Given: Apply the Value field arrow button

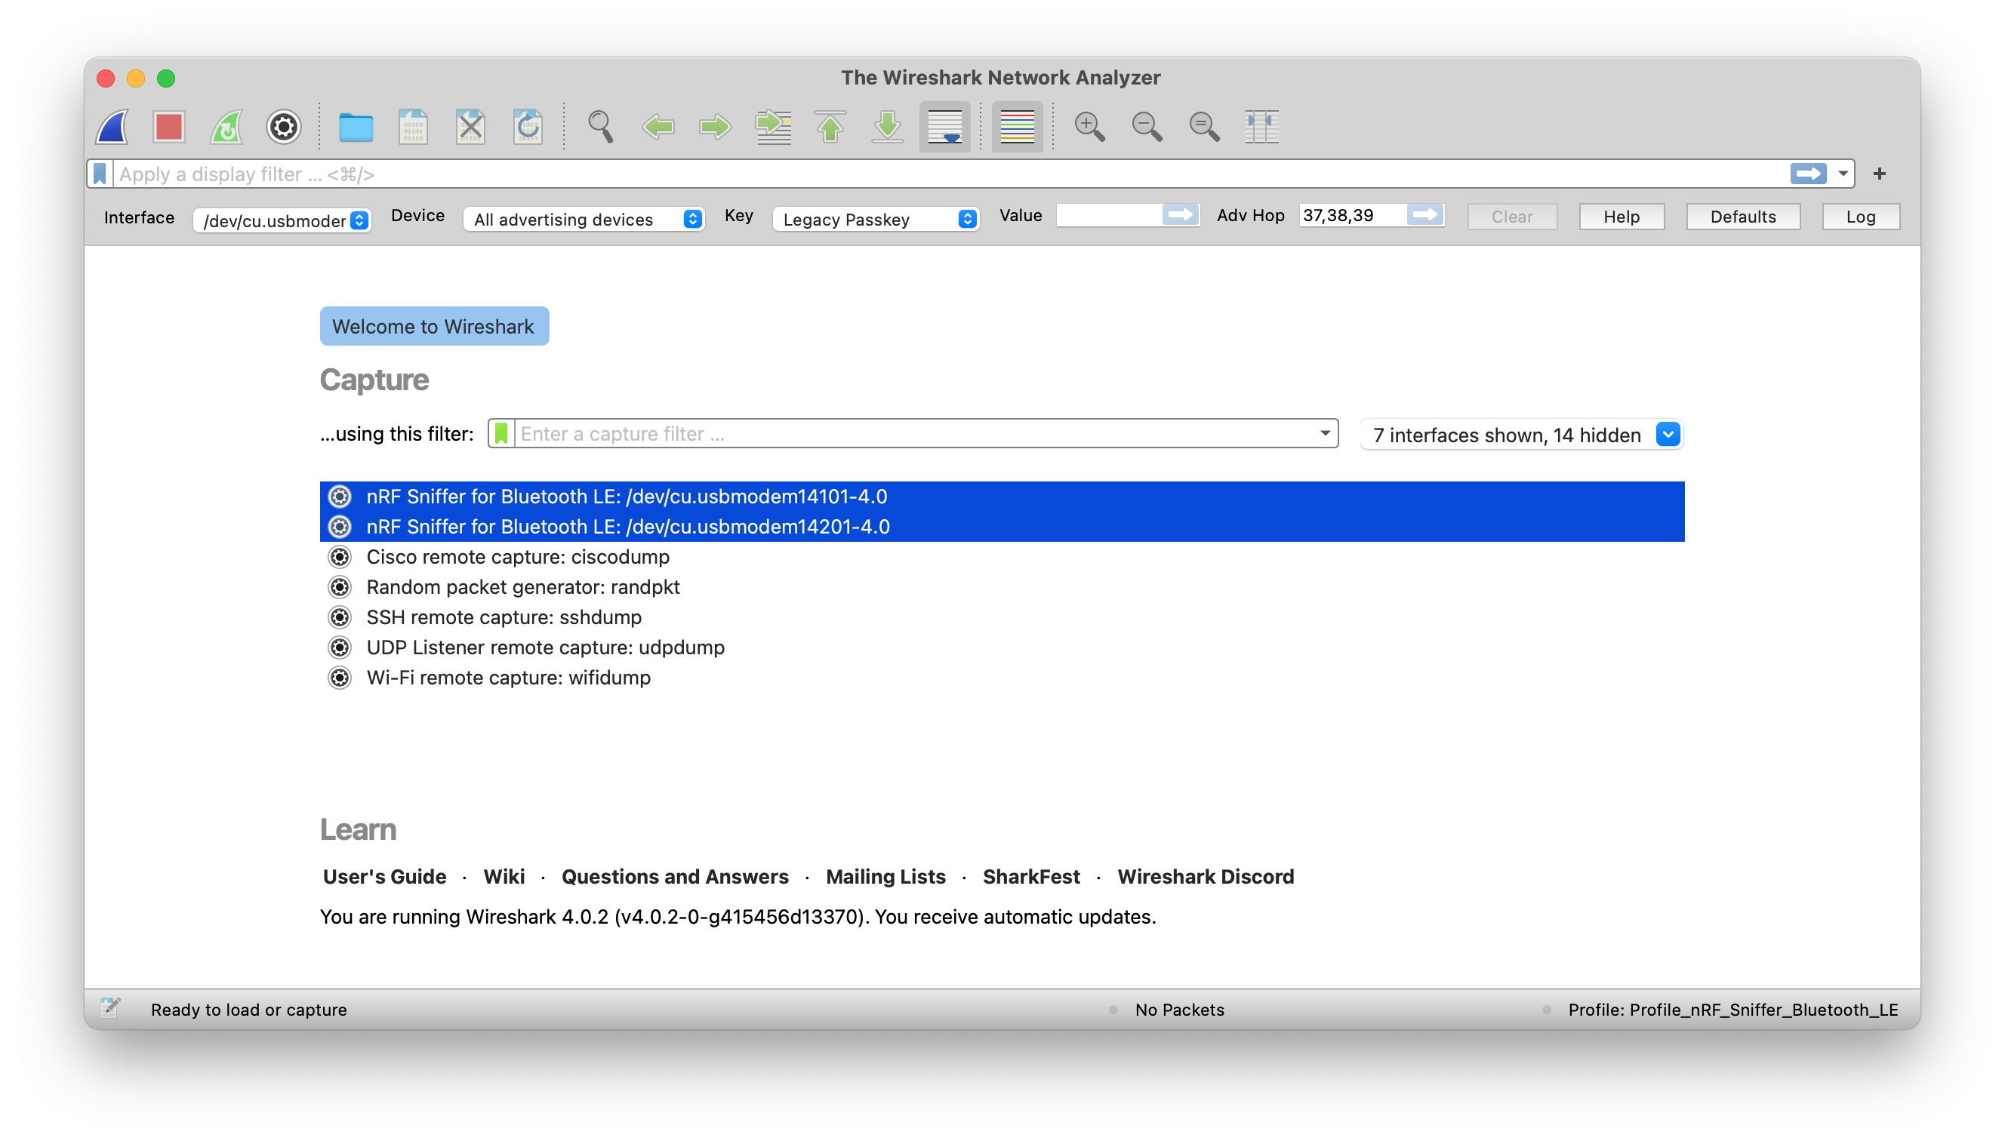Looking at the screenshot, I should [x=1181, y=215].
